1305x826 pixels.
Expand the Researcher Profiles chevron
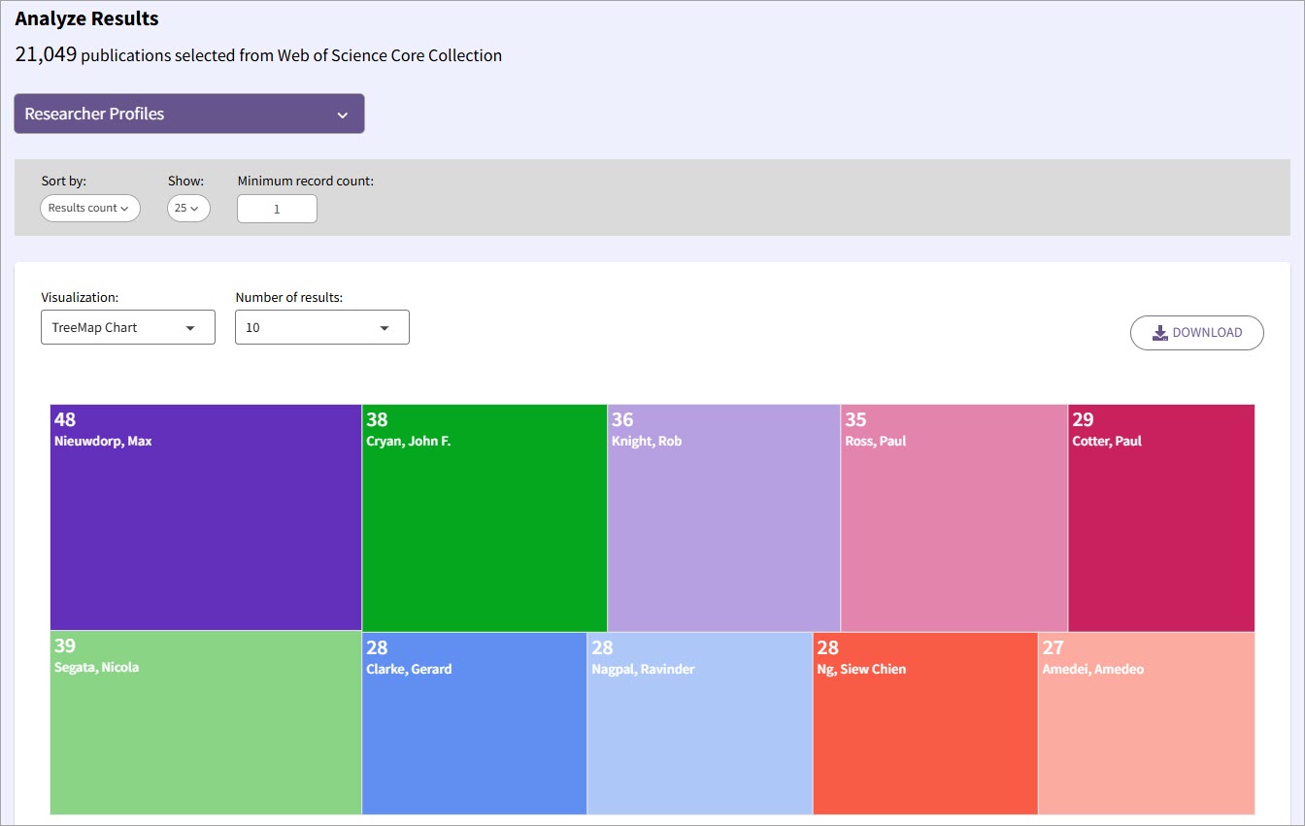[342, 115]
